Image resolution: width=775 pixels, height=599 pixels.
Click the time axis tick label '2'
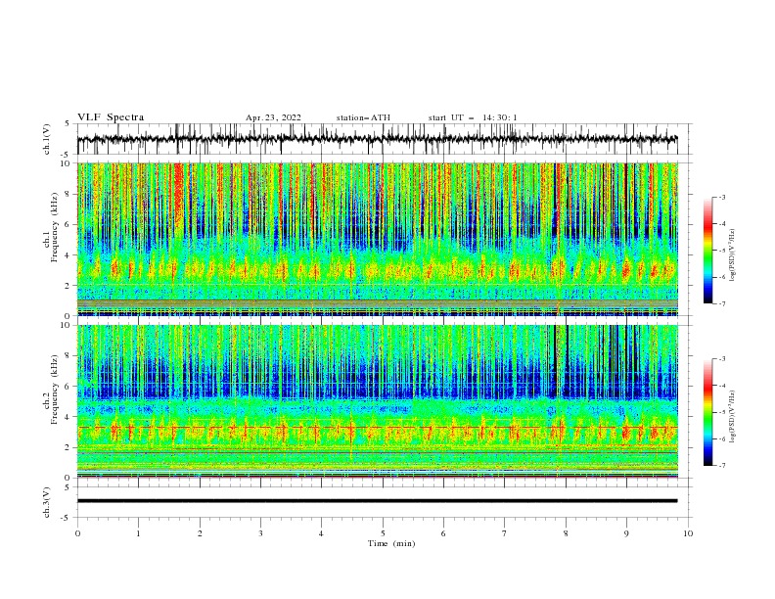(x=200, y=533)
